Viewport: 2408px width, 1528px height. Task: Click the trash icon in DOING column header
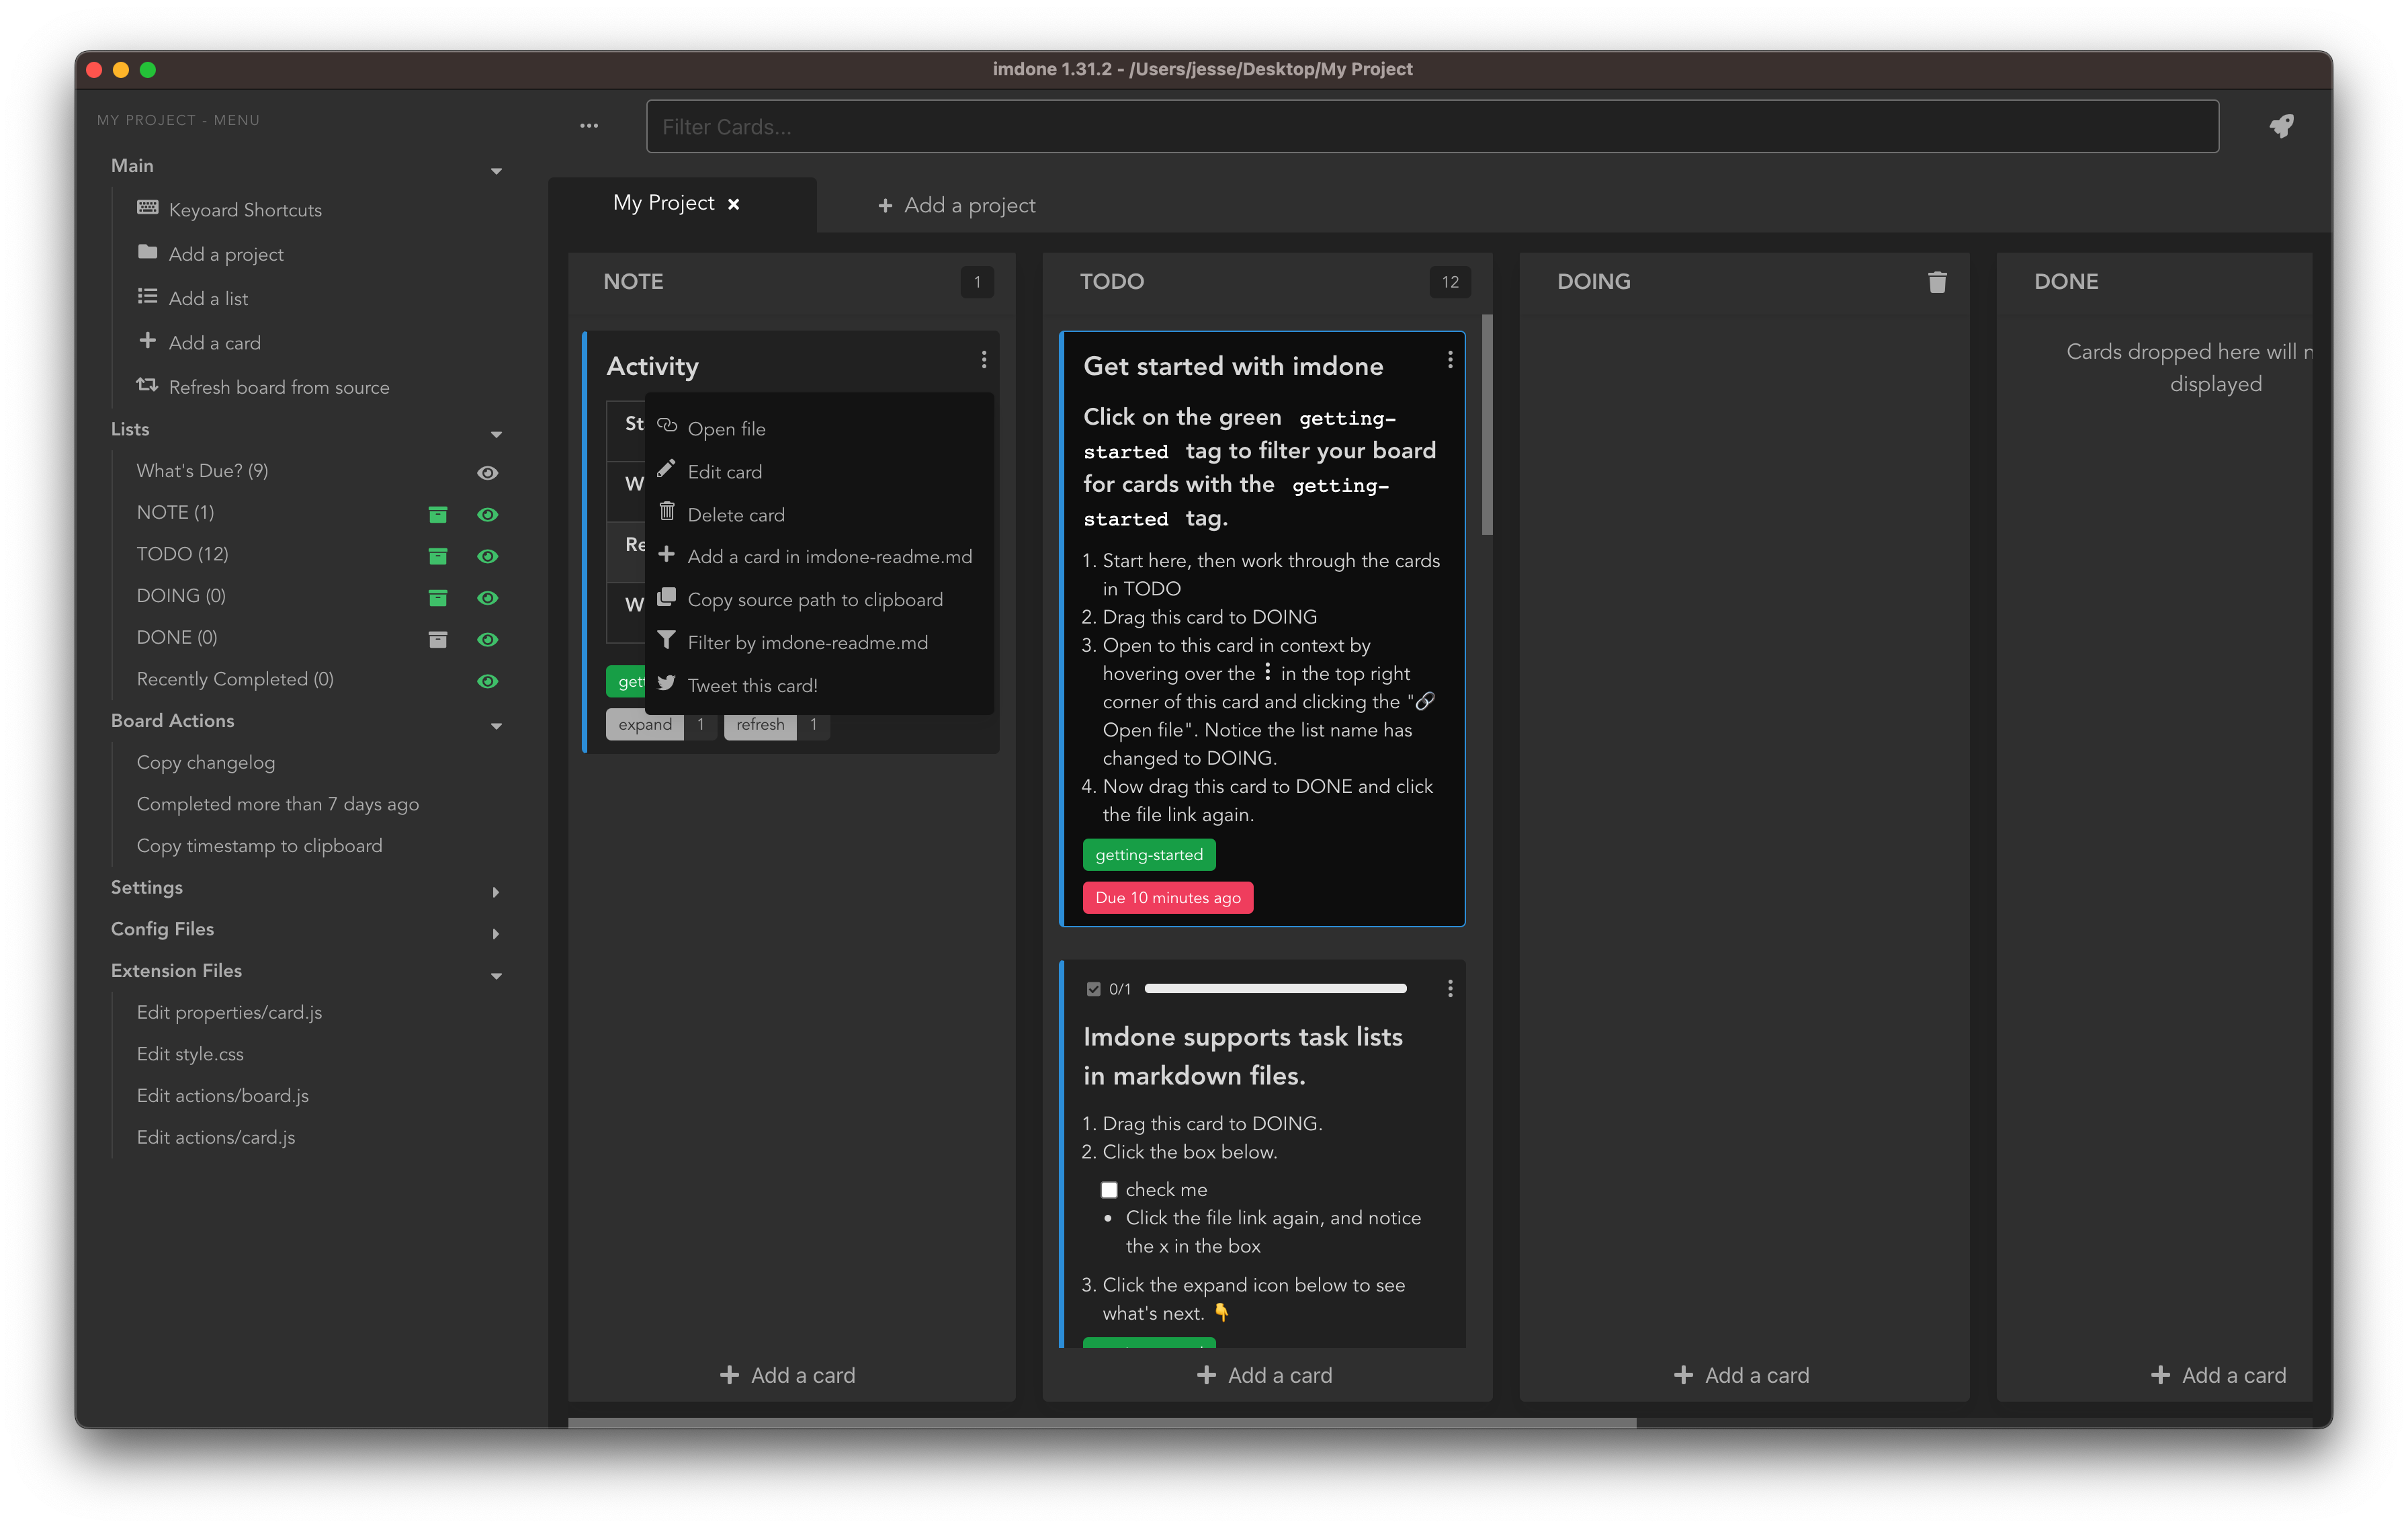click(1937, 282)
